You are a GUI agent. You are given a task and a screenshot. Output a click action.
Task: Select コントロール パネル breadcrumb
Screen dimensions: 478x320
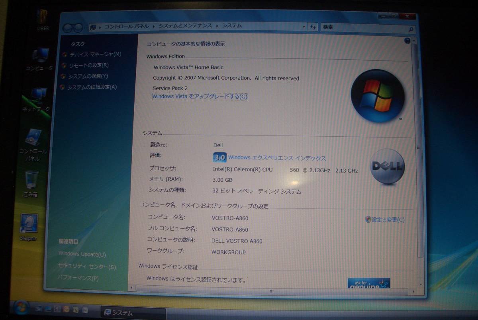tap(126, 26)
